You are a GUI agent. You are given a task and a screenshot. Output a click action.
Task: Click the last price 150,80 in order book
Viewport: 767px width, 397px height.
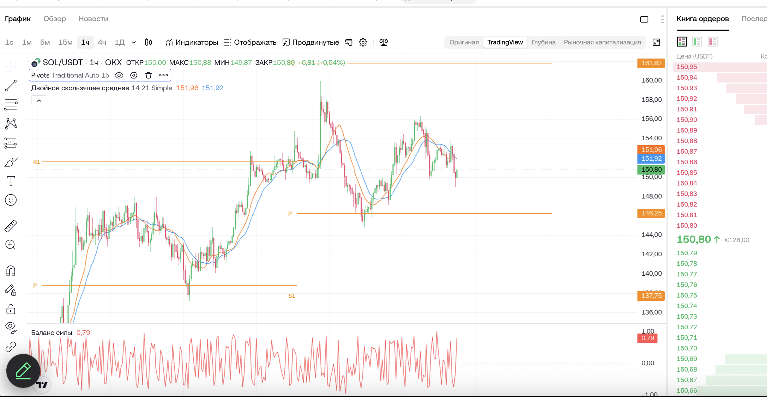click(694, 239)
